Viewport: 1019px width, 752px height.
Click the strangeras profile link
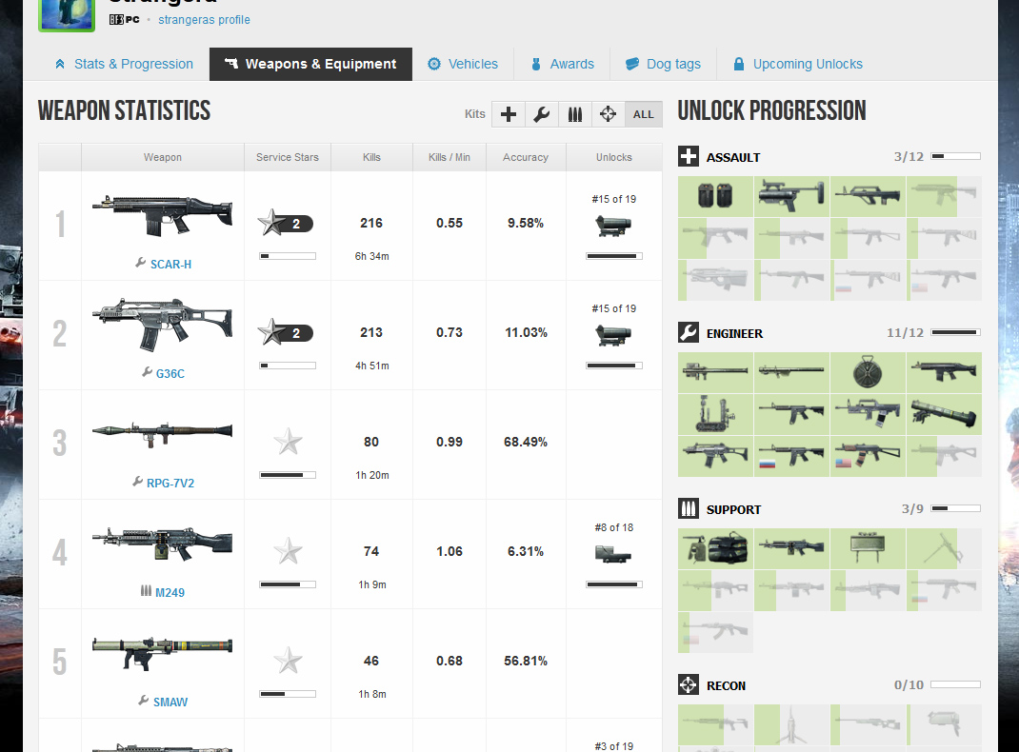(204, 19)
